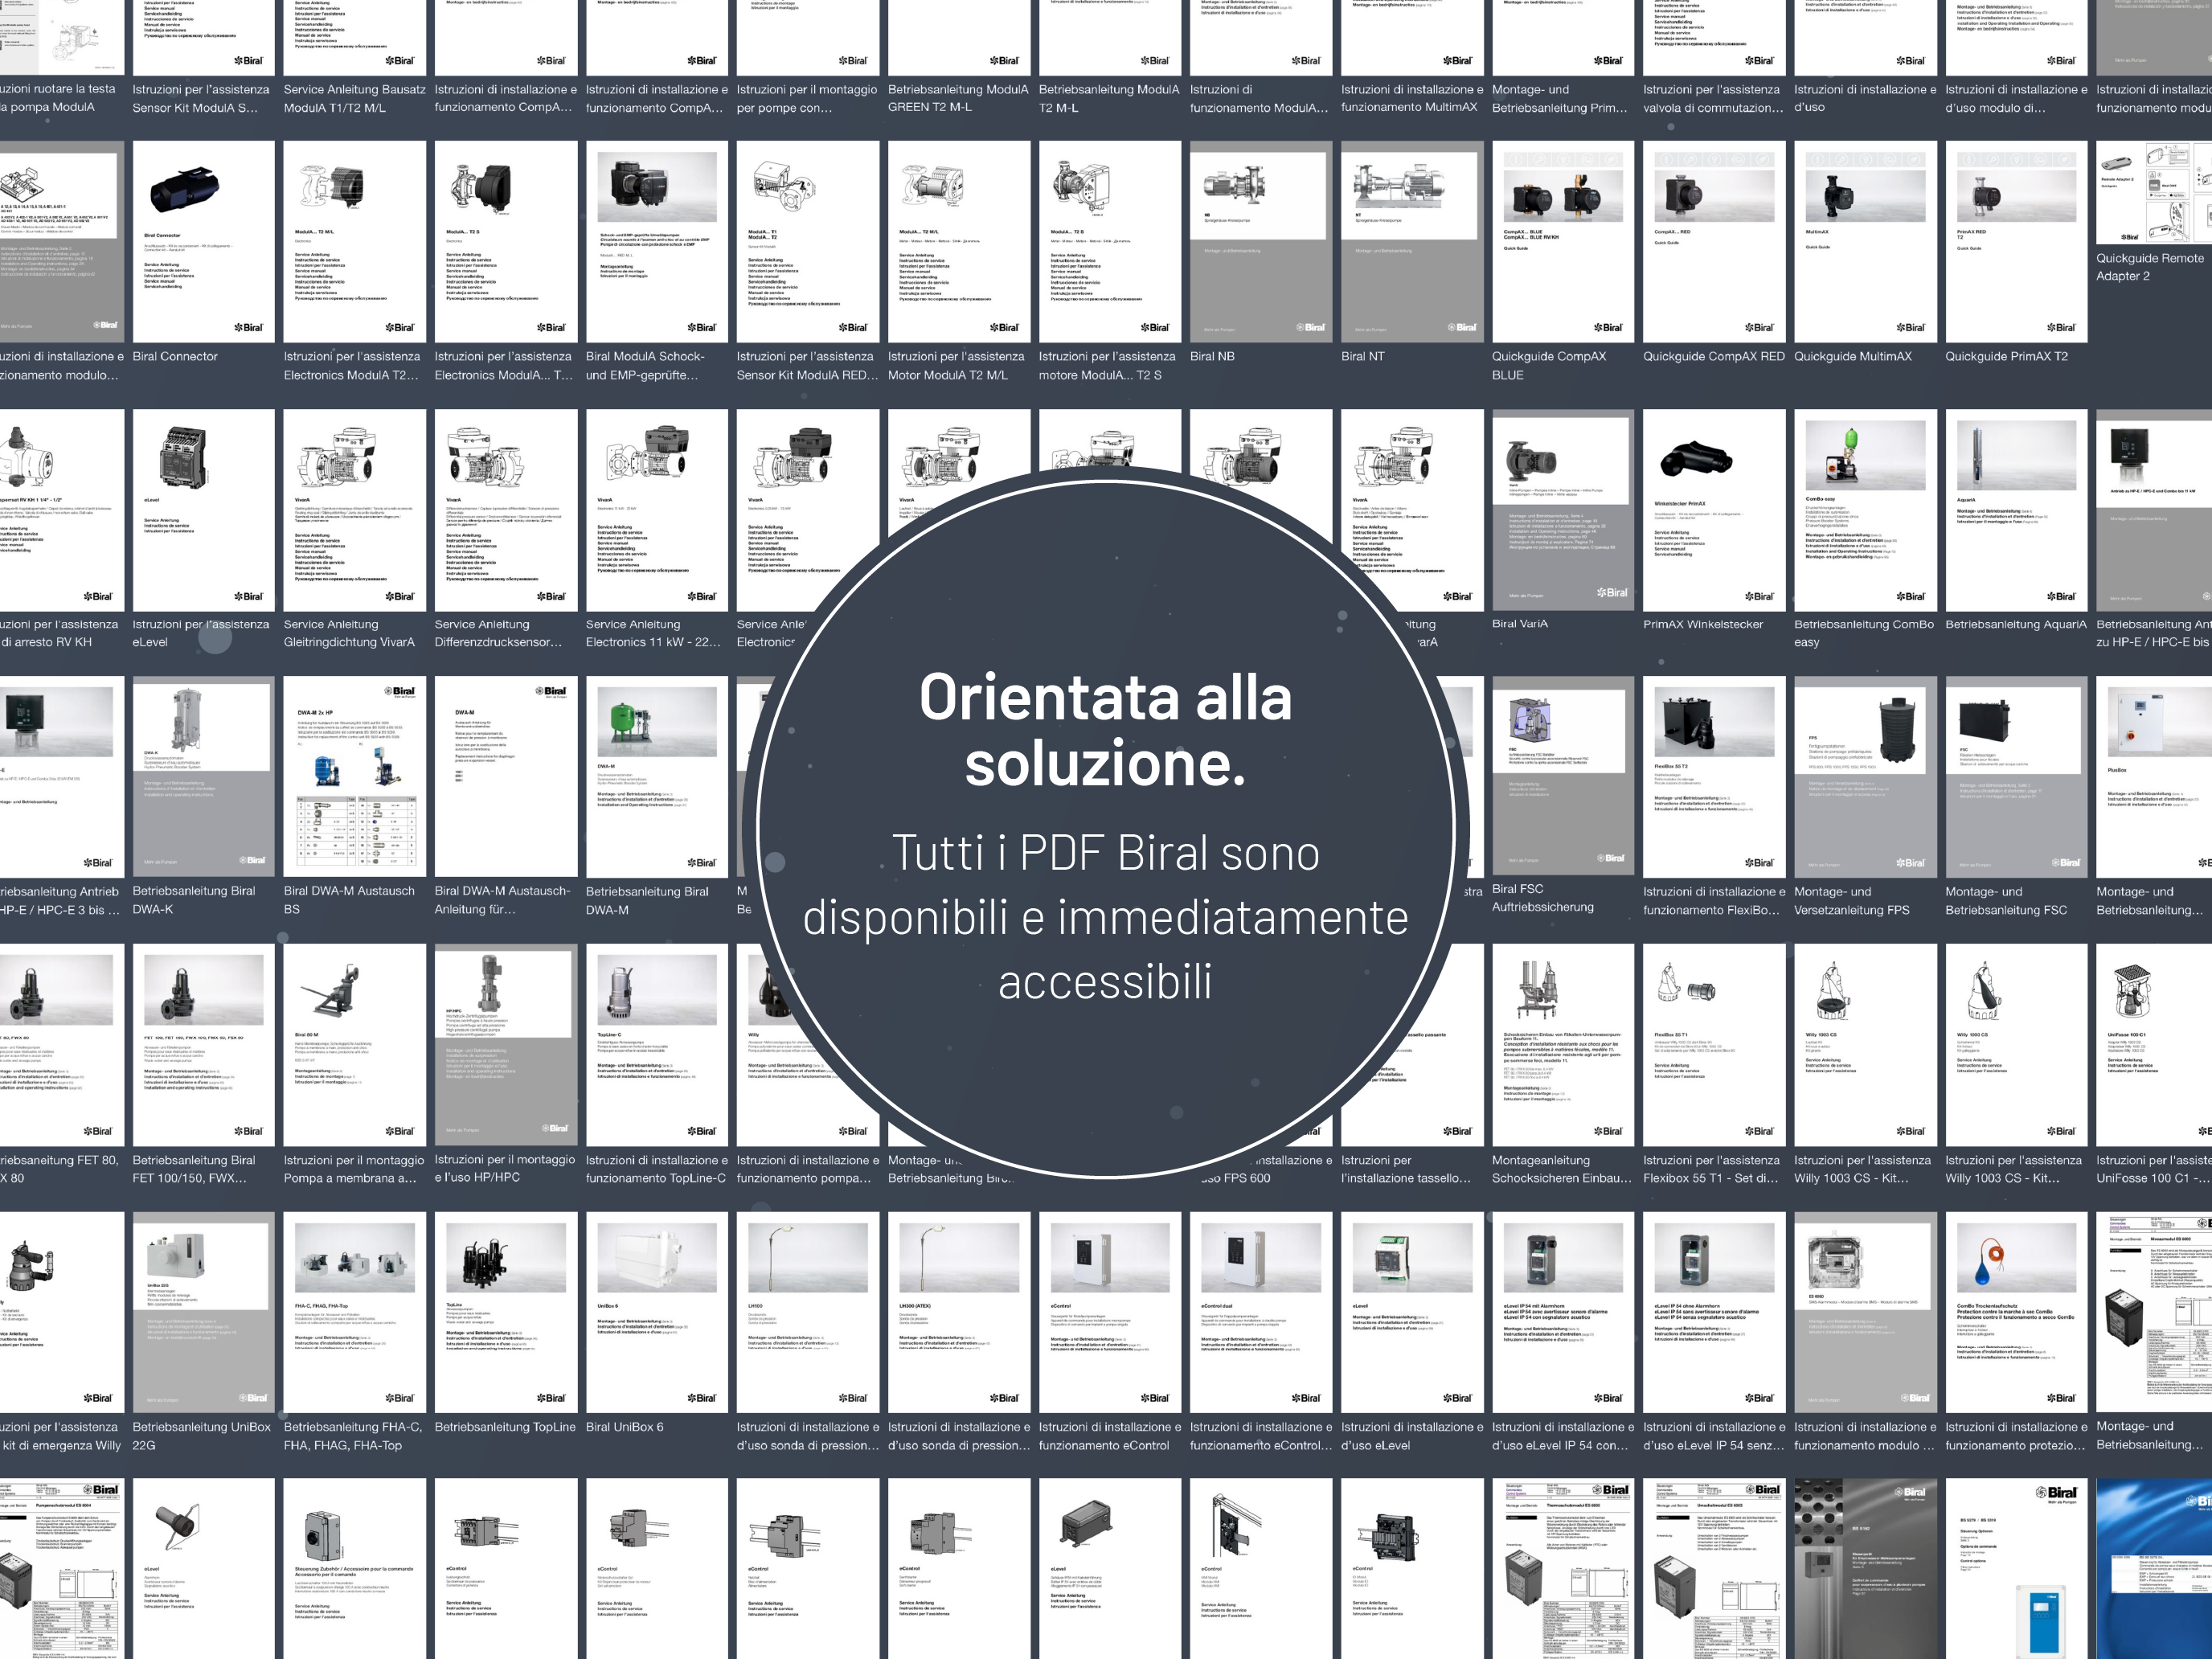Open Betriebsanleitung UniBox 22G thumbnail

point(203,1312)
